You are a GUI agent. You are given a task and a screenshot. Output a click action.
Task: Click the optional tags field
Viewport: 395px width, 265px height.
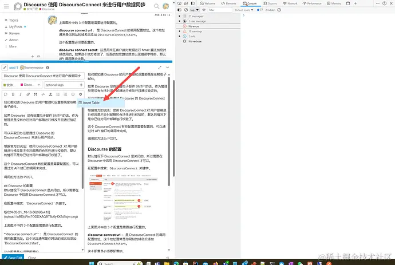click(64, 85)
